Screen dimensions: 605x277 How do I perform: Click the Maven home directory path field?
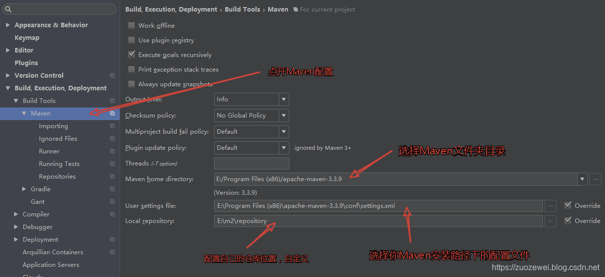point(396,179)
